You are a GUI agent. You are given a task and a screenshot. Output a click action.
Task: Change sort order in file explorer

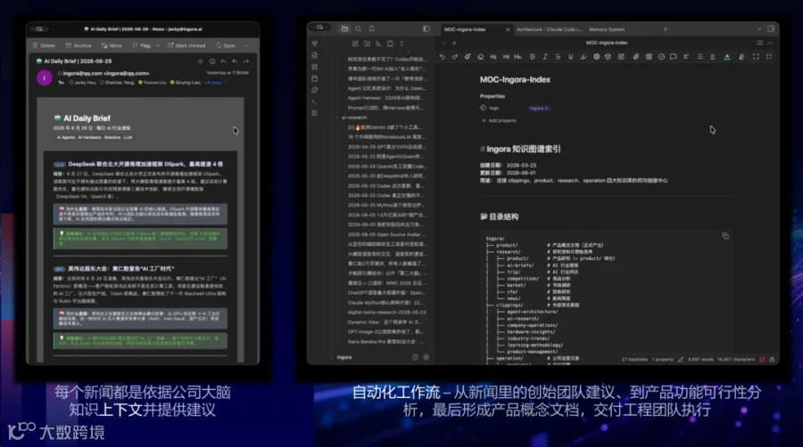click(378, 44)
